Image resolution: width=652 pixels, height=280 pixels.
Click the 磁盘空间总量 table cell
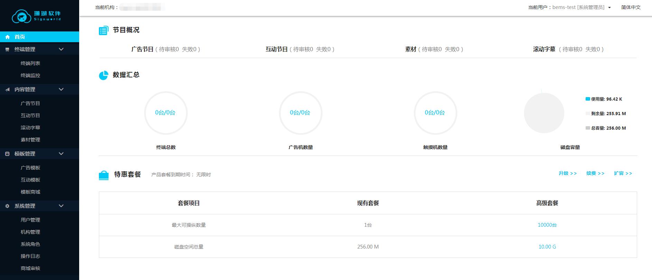pyautogui.click(x=189, y=247)
